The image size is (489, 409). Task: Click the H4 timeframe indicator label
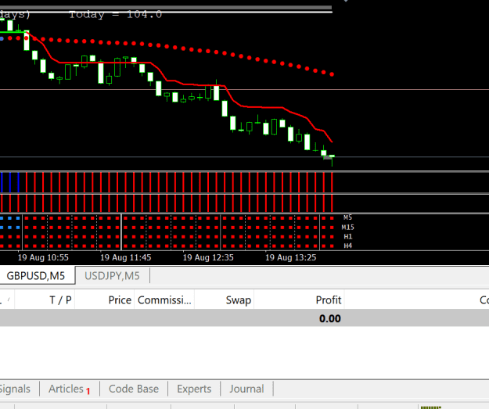pyautogui.click(x=347, y=246)
